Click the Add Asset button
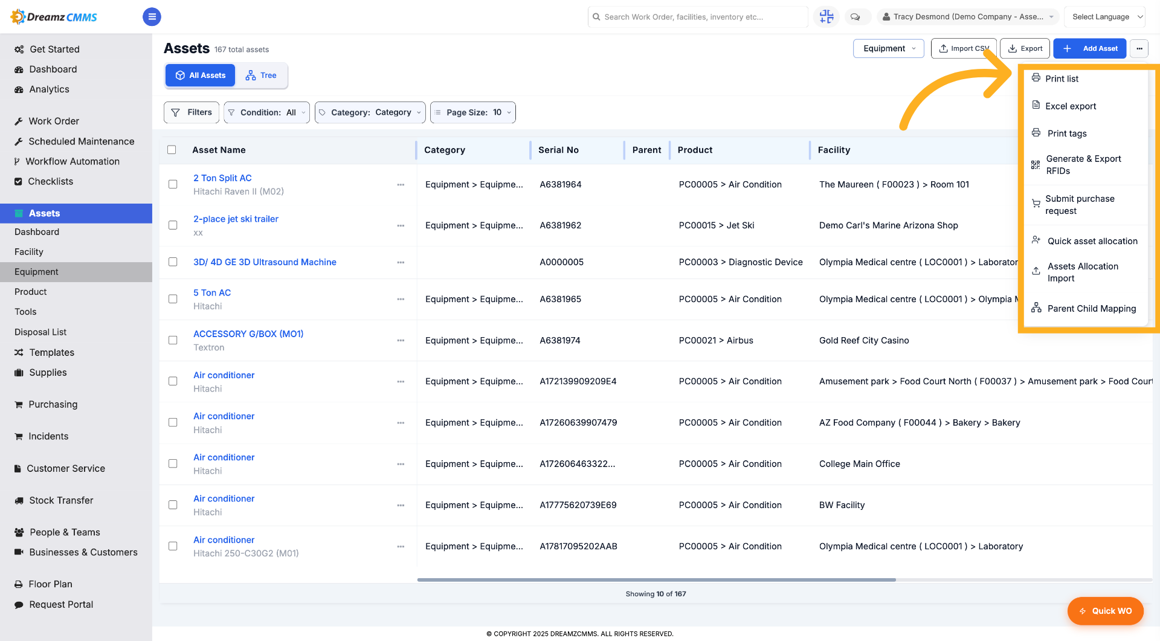The height and width of the screenshot is (641, 1160). [1089, 48]
